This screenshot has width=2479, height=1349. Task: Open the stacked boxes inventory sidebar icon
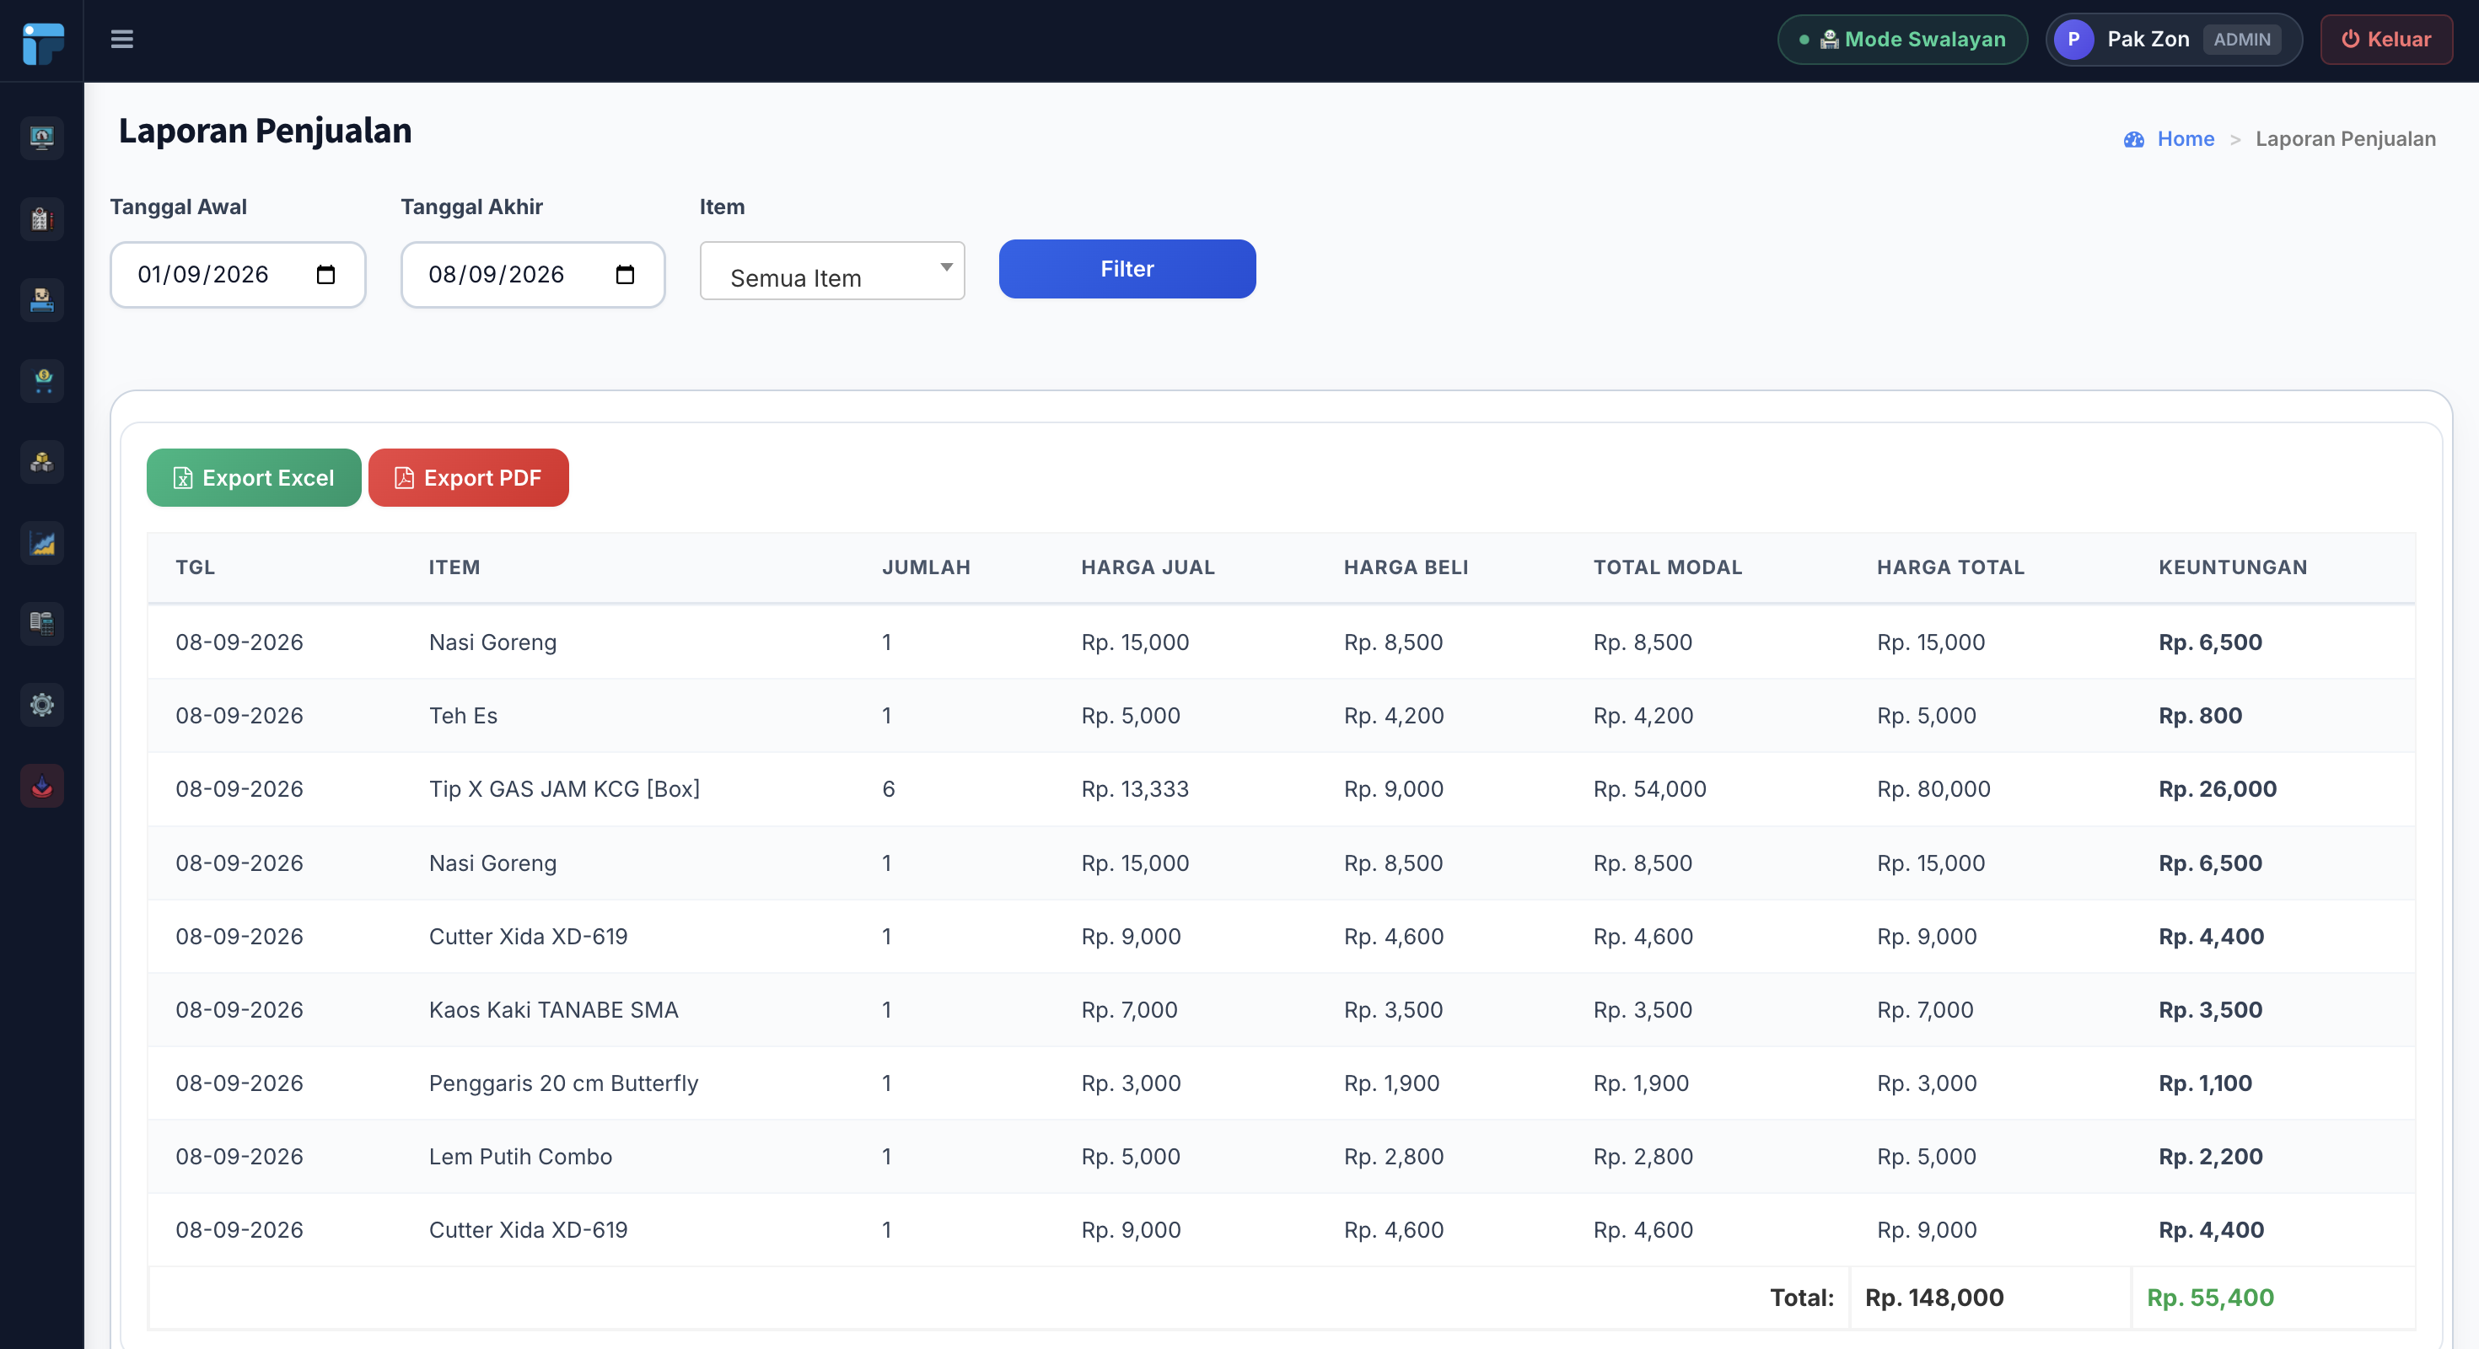[x=41, y=462]
